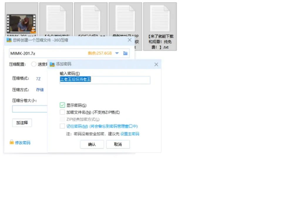Click the 输入密码(E) label

tap(70, 73)
